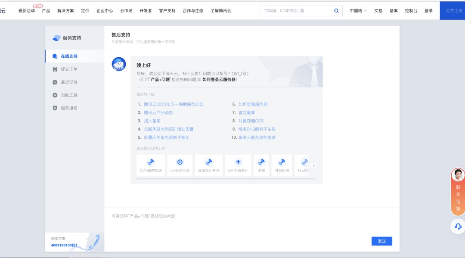Click the 登录 link

428,11
